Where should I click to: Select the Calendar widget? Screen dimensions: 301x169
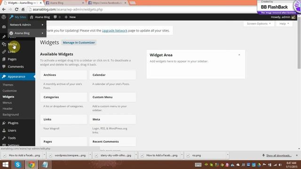(x=112, y=75)
